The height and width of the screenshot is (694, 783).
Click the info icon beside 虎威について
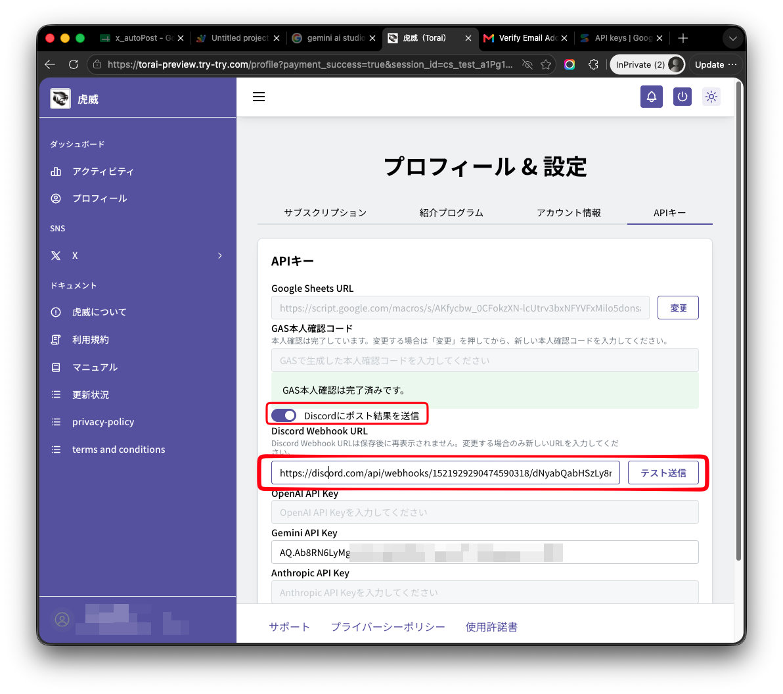click(x=56, y=312)
